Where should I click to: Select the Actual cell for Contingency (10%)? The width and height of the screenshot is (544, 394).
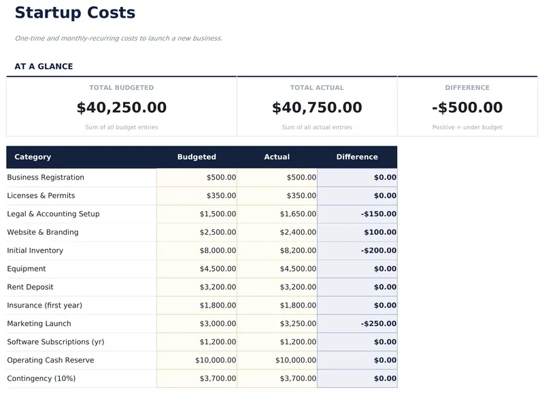pos(277,379)
